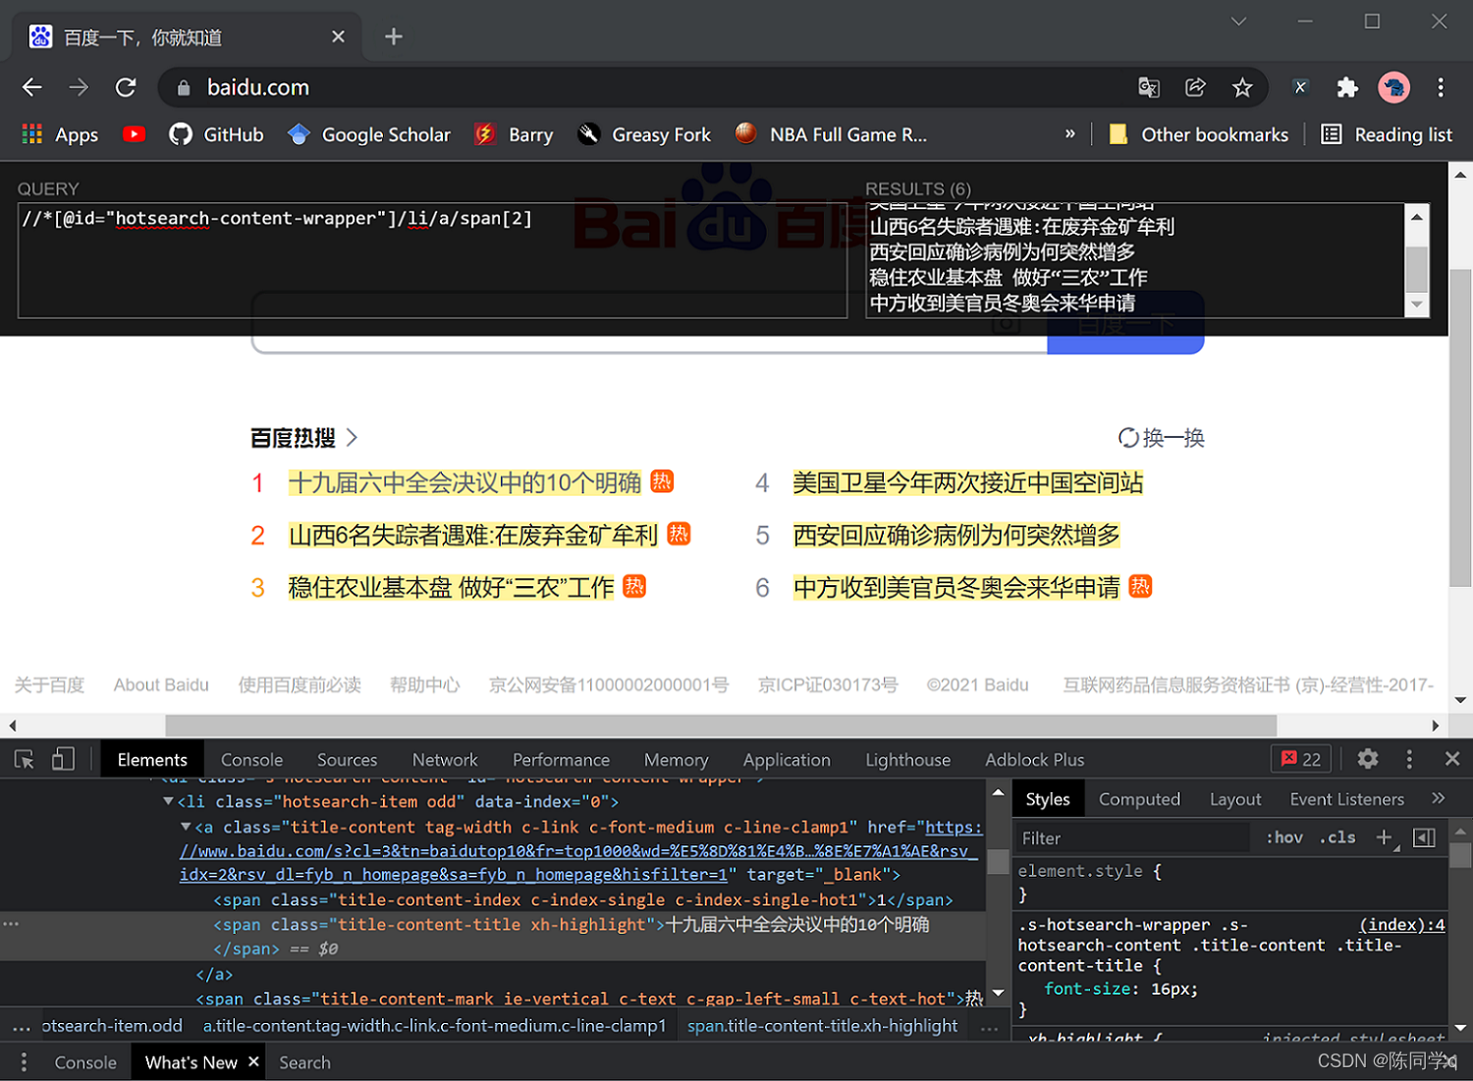Screen dimensions: 1473x1081
Task: Toggle the computed styles sidebar
Action: 1424,838
